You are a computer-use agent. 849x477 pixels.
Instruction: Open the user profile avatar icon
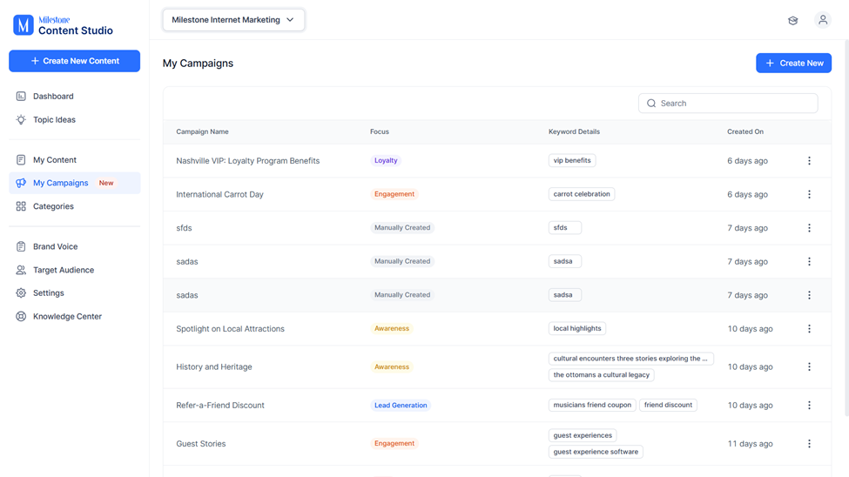point(823,20)
